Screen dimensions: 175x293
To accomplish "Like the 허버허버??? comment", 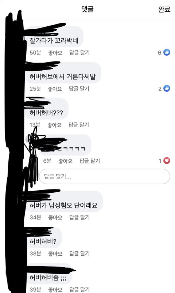I will (54, 125).
